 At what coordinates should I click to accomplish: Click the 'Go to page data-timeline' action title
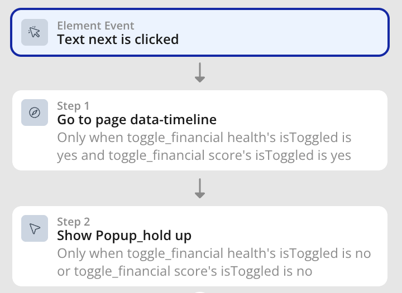click(x=137, y=120)
